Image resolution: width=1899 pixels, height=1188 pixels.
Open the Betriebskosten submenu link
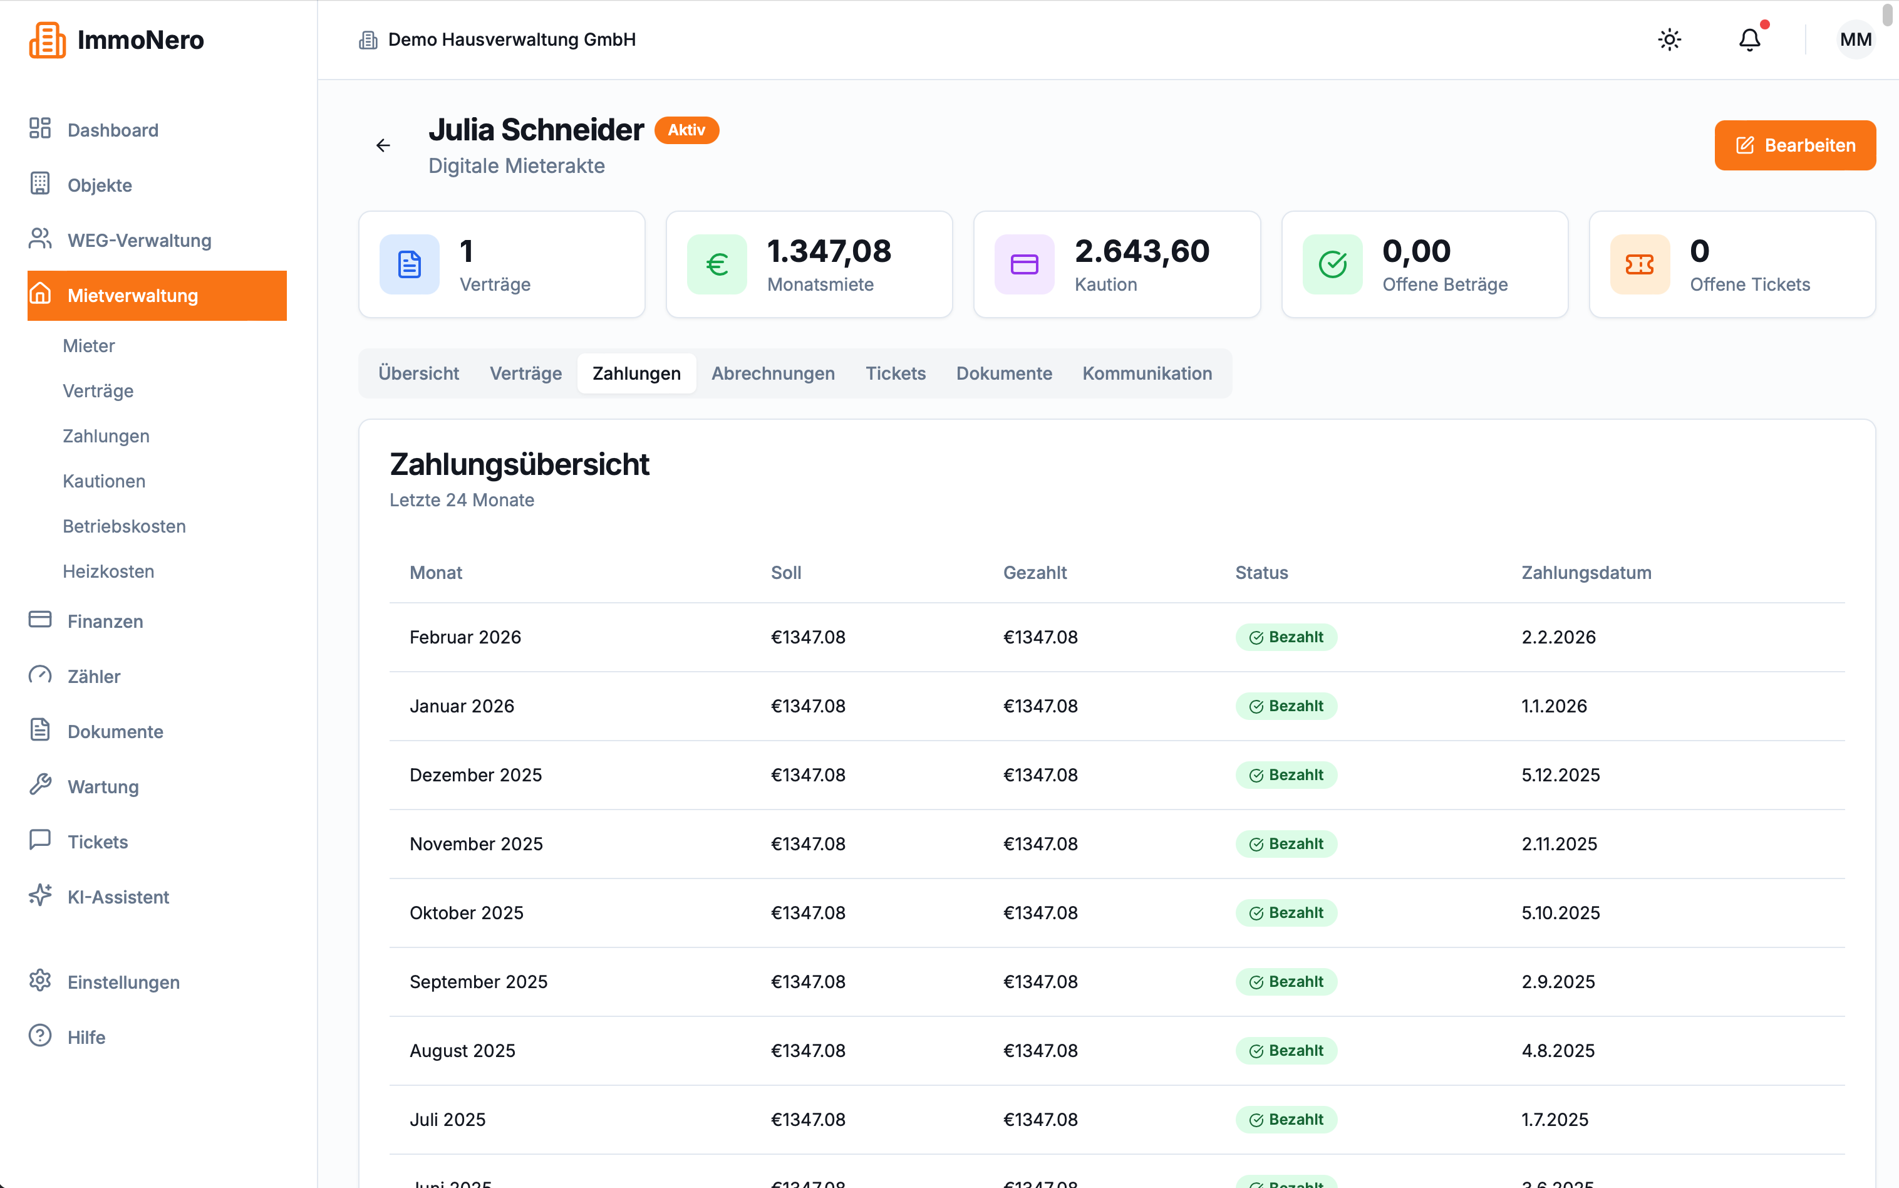tap(124, 526)
